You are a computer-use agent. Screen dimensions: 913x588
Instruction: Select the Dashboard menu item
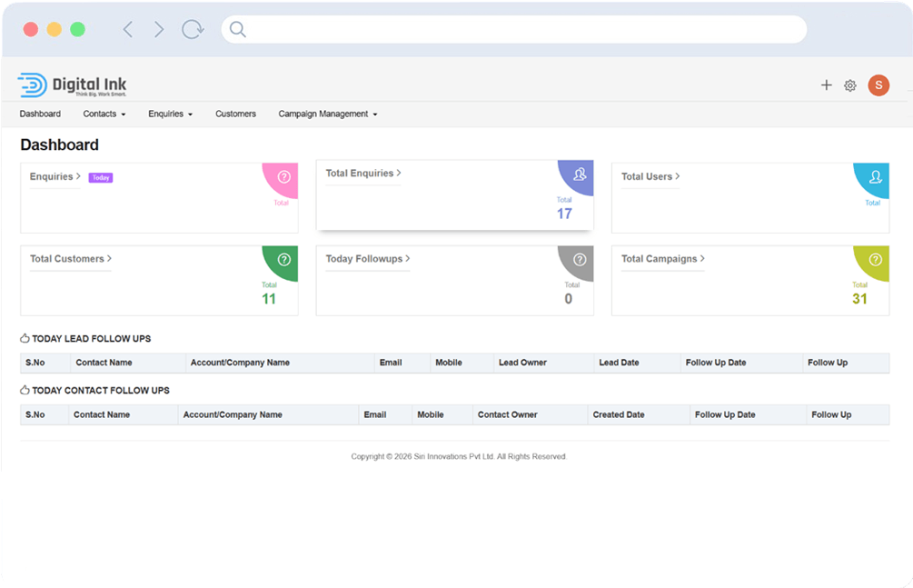click(40, 115)
